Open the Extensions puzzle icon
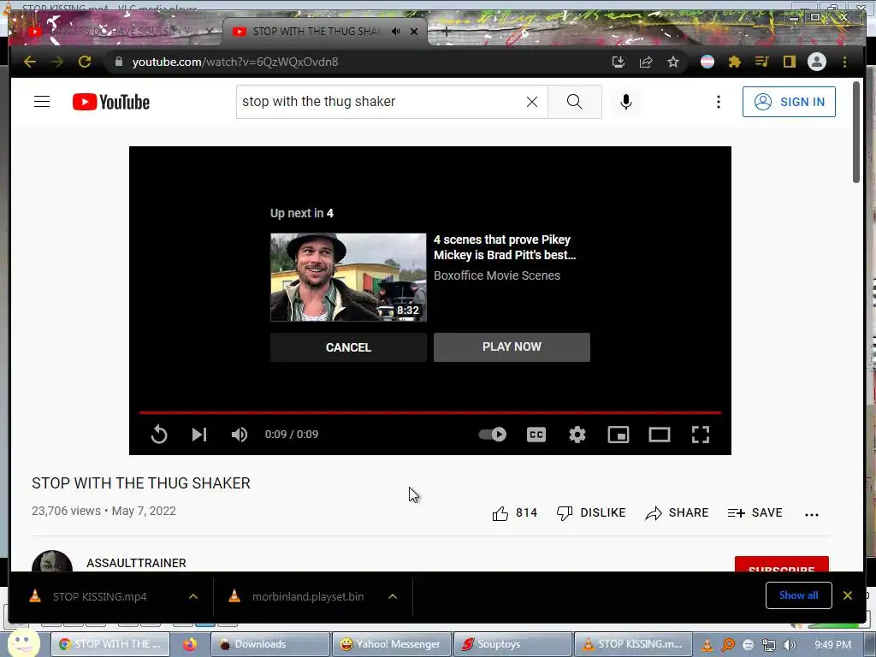 (x=735, y=62)
